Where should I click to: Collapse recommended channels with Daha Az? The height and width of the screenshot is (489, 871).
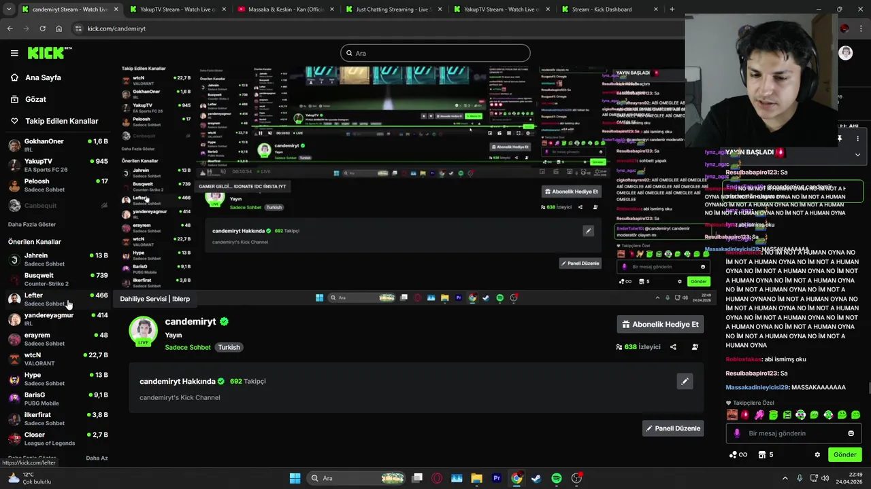pyautogui.click(x=97, y=458)
